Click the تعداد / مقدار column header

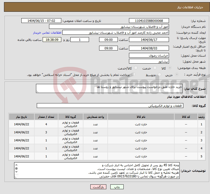[46, 117]
